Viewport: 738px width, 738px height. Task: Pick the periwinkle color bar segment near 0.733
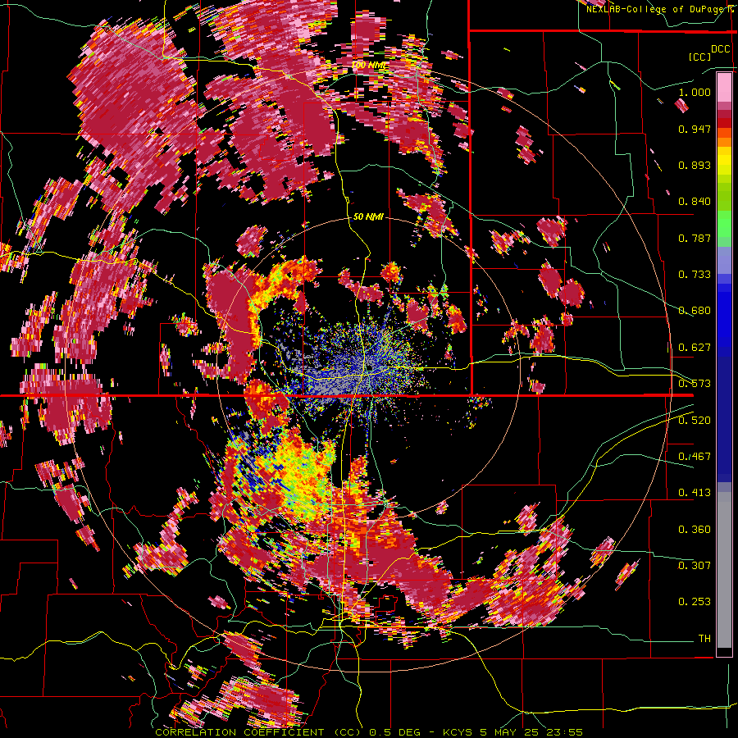pos(724,262)
